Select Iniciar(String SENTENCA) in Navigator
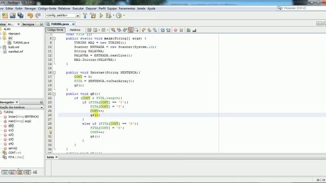Viewport: 326px width, 183px height. (x=23, y=116)
